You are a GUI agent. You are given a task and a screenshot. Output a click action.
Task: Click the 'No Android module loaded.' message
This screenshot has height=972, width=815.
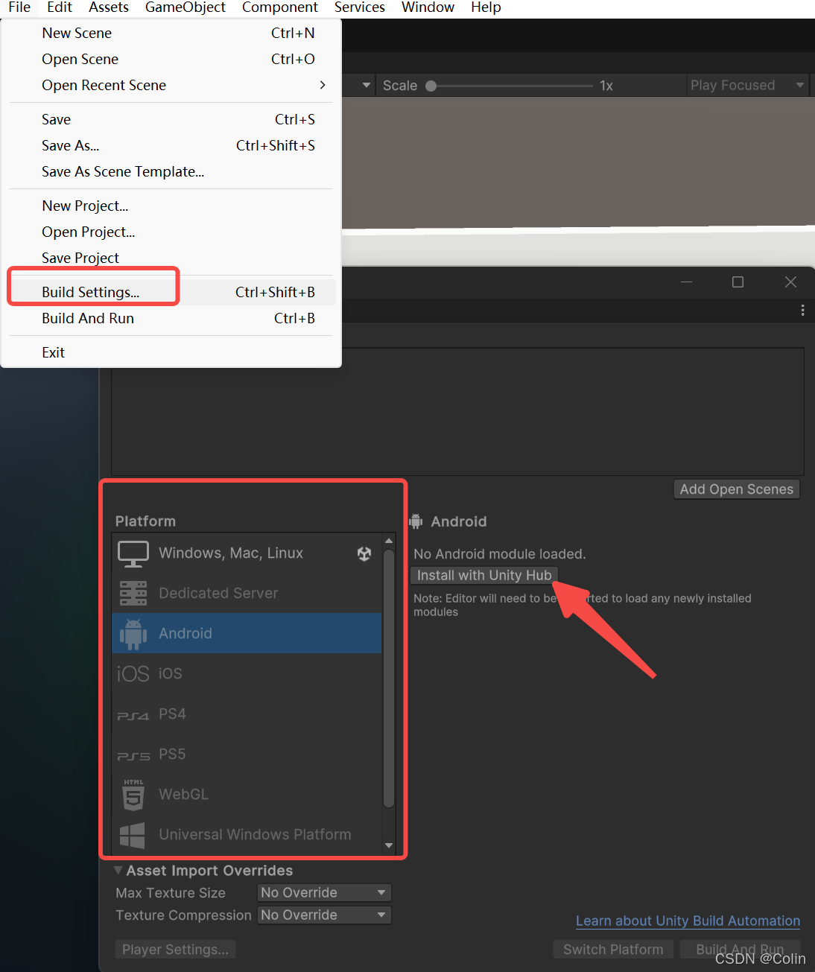(500, 554)
